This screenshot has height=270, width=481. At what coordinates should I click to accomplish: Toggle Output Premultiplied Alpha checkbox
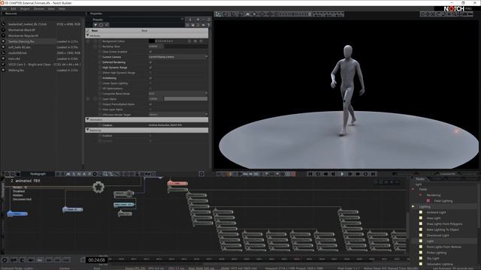tap(150, 104)
